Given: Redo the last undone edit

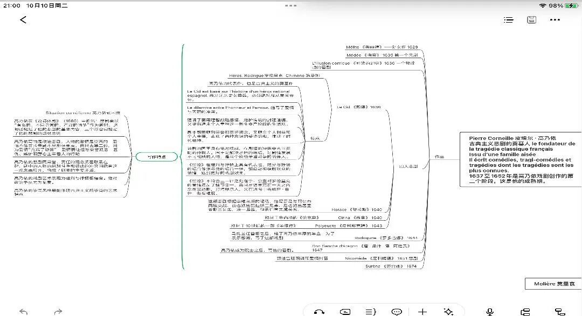Looking at the screenshot, I should [x=58, y=311].
